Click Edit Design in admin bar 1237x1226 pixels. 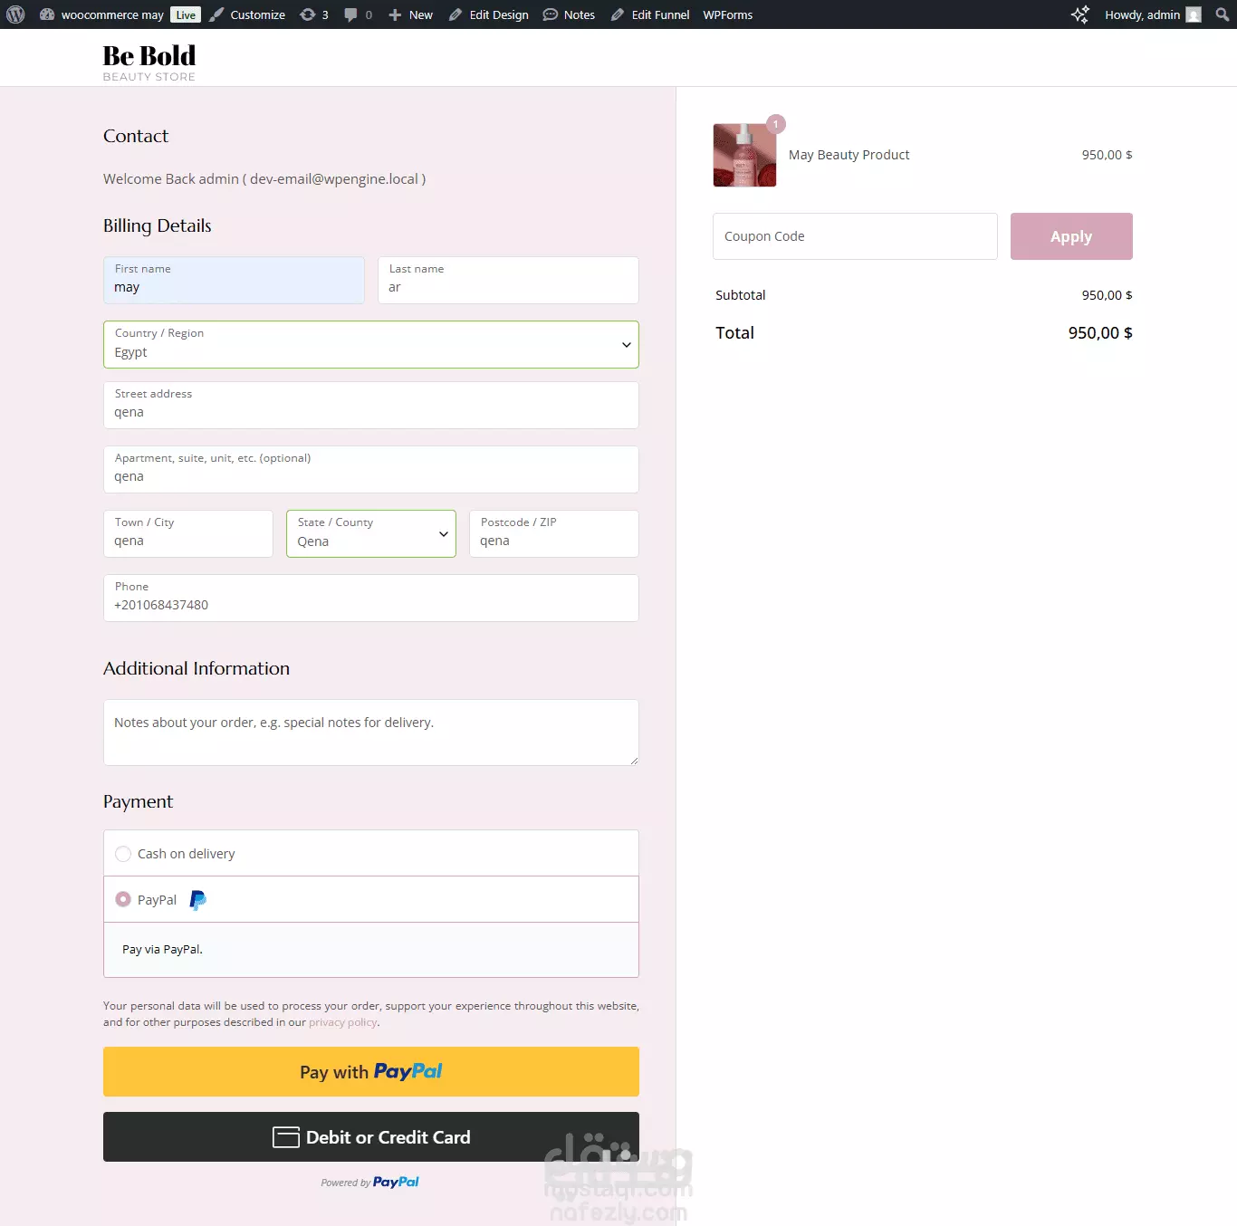(x=488, y=14)
